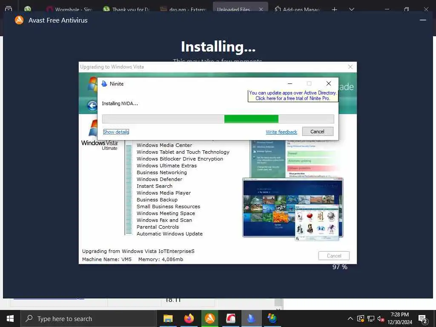Click the network tray icon
Screen dimensions: 436x327
[x=371, y=318]
